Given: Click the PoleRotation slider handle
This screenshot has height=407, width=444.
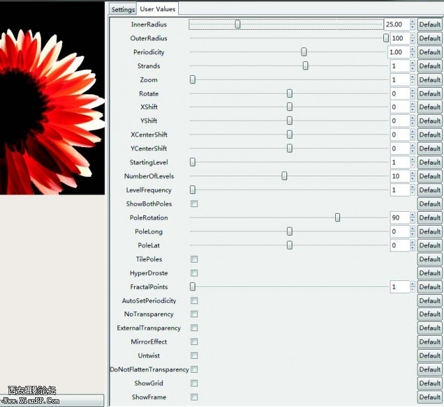Looking at the screenshot, I should [337, 218].
